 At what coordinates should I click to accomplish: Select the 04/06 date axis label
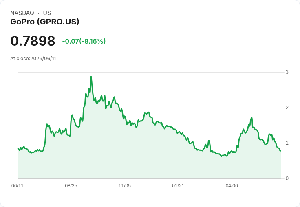(232, 185)
